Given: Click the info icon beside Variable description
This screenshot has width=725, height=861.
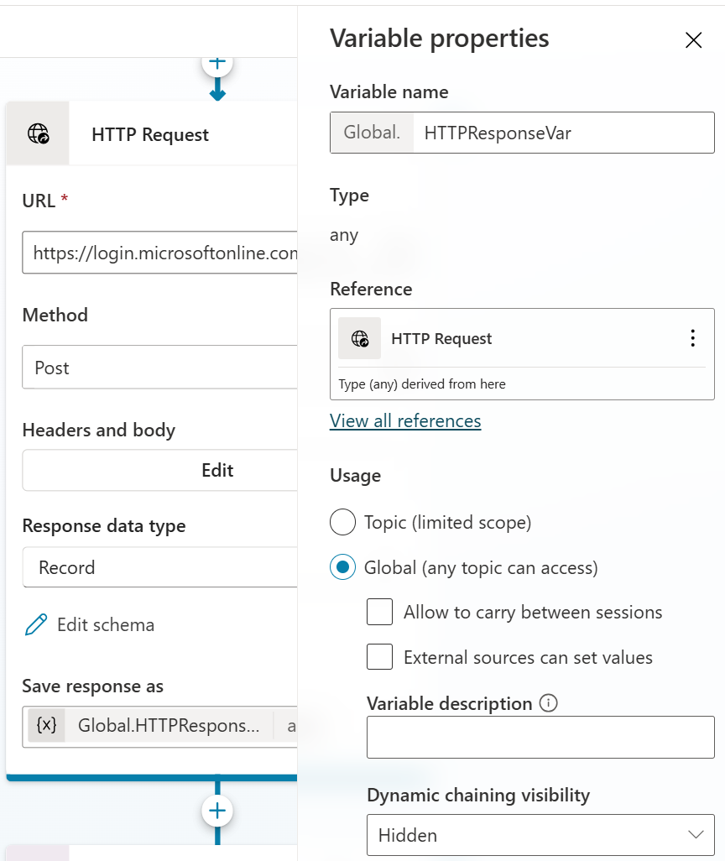Looking at the screenshot, I should coord(548,703).
